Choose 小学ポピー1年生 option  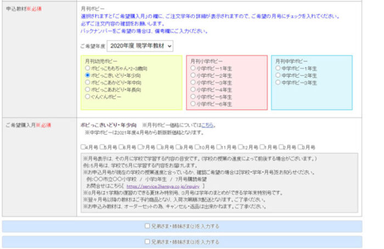(193, 68)
